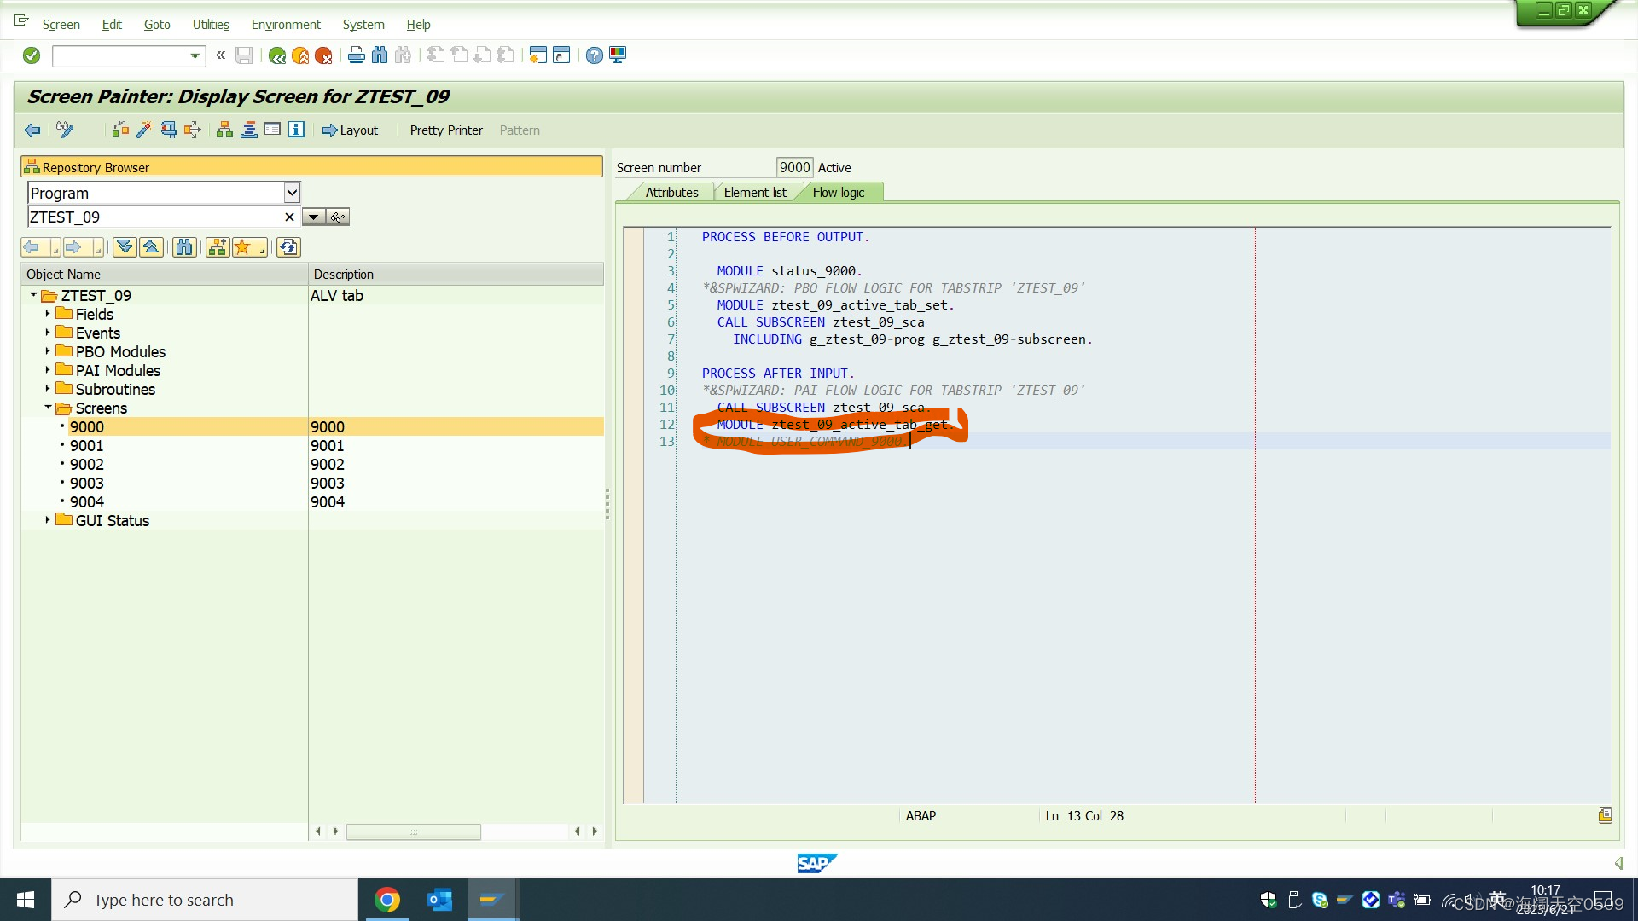This screenshot has width=1638, height=921.
Task: Collapse the Screens folder
Action: (x=49, y=408)
